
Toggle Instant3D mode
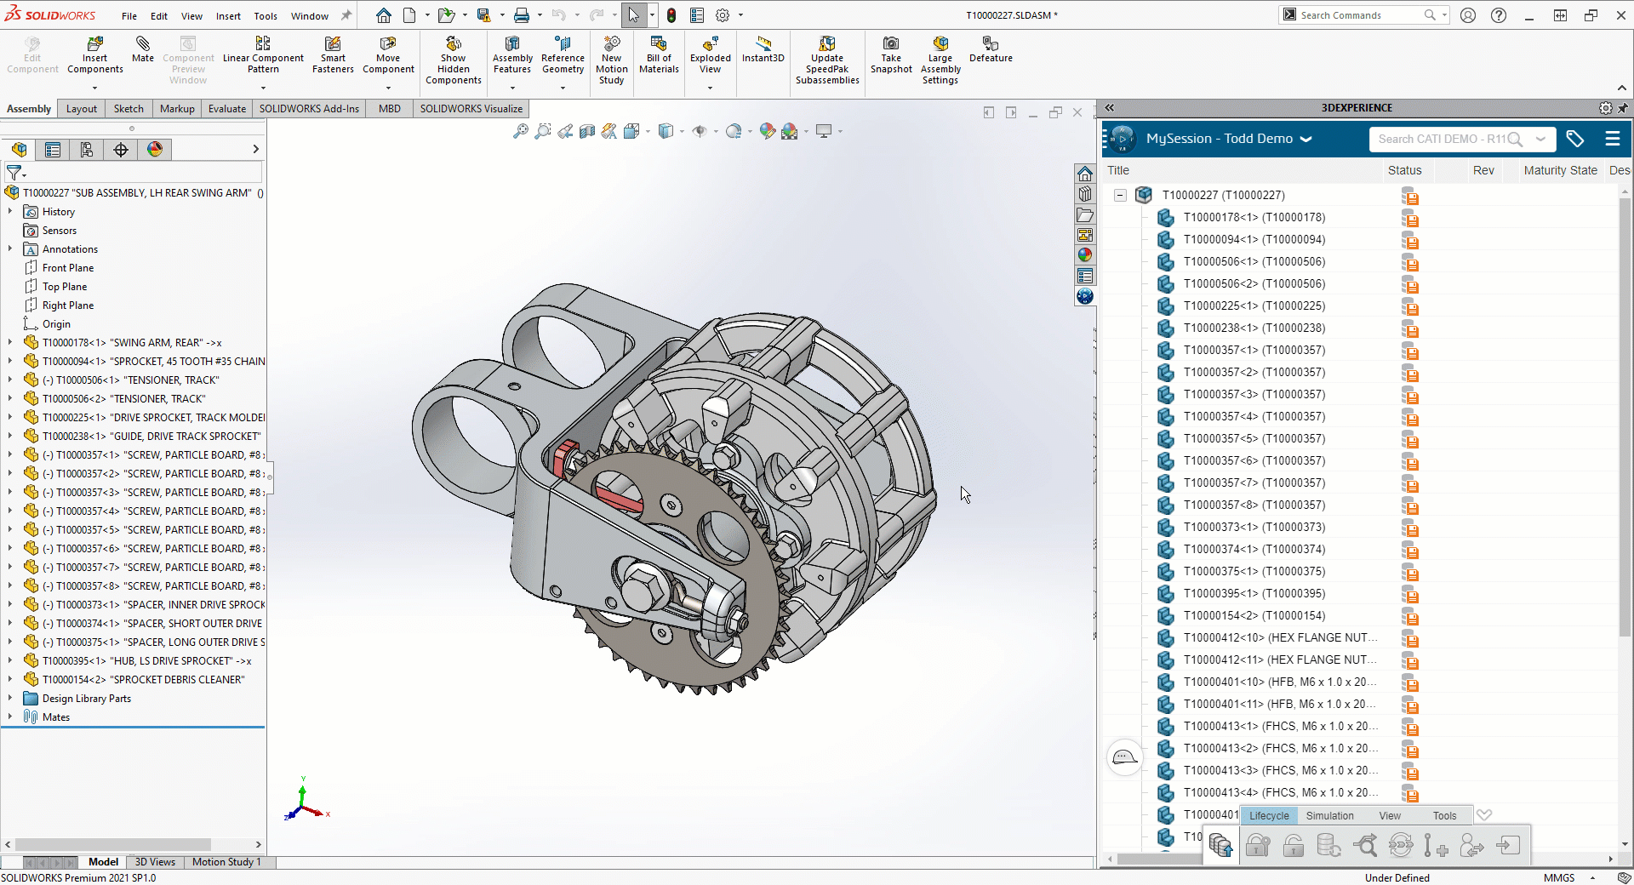click(763, 50)
